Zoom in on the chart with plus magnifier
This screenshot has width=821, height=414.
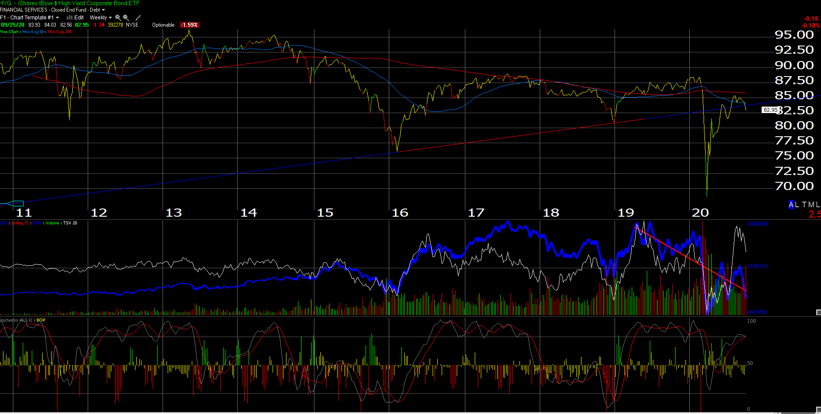118,18
